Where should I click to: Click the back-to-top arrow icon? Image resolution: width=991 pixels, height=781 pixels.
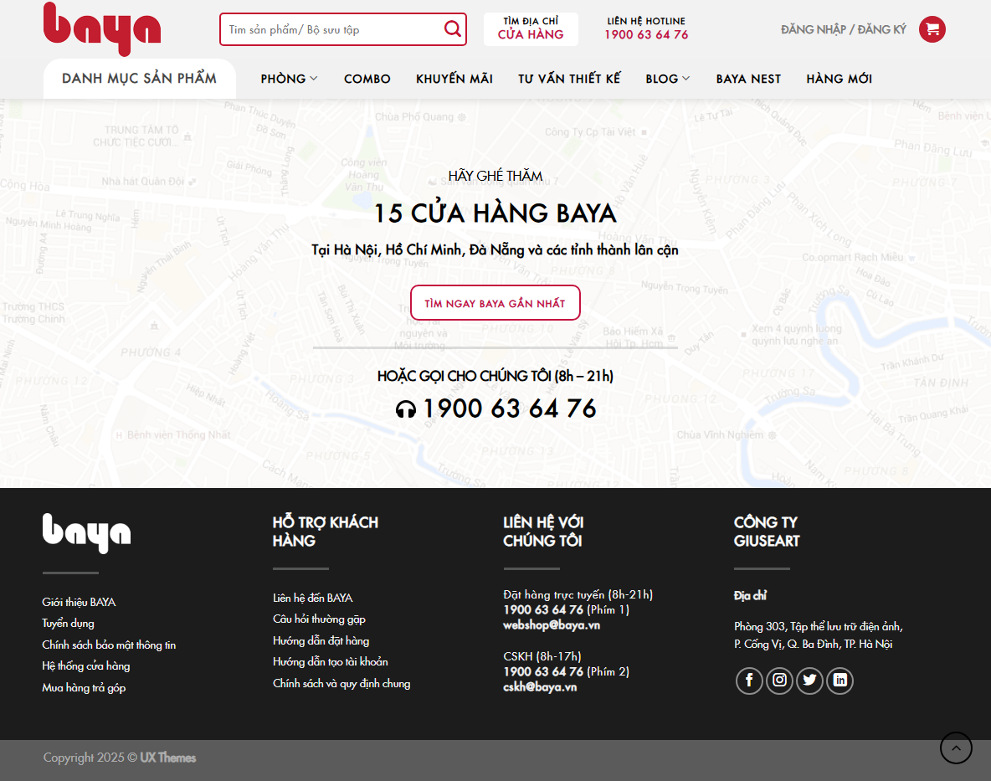coord(956,748)
